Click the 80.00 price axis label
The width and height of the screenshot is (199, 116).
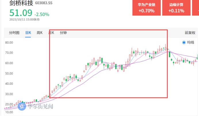(9, 42)
